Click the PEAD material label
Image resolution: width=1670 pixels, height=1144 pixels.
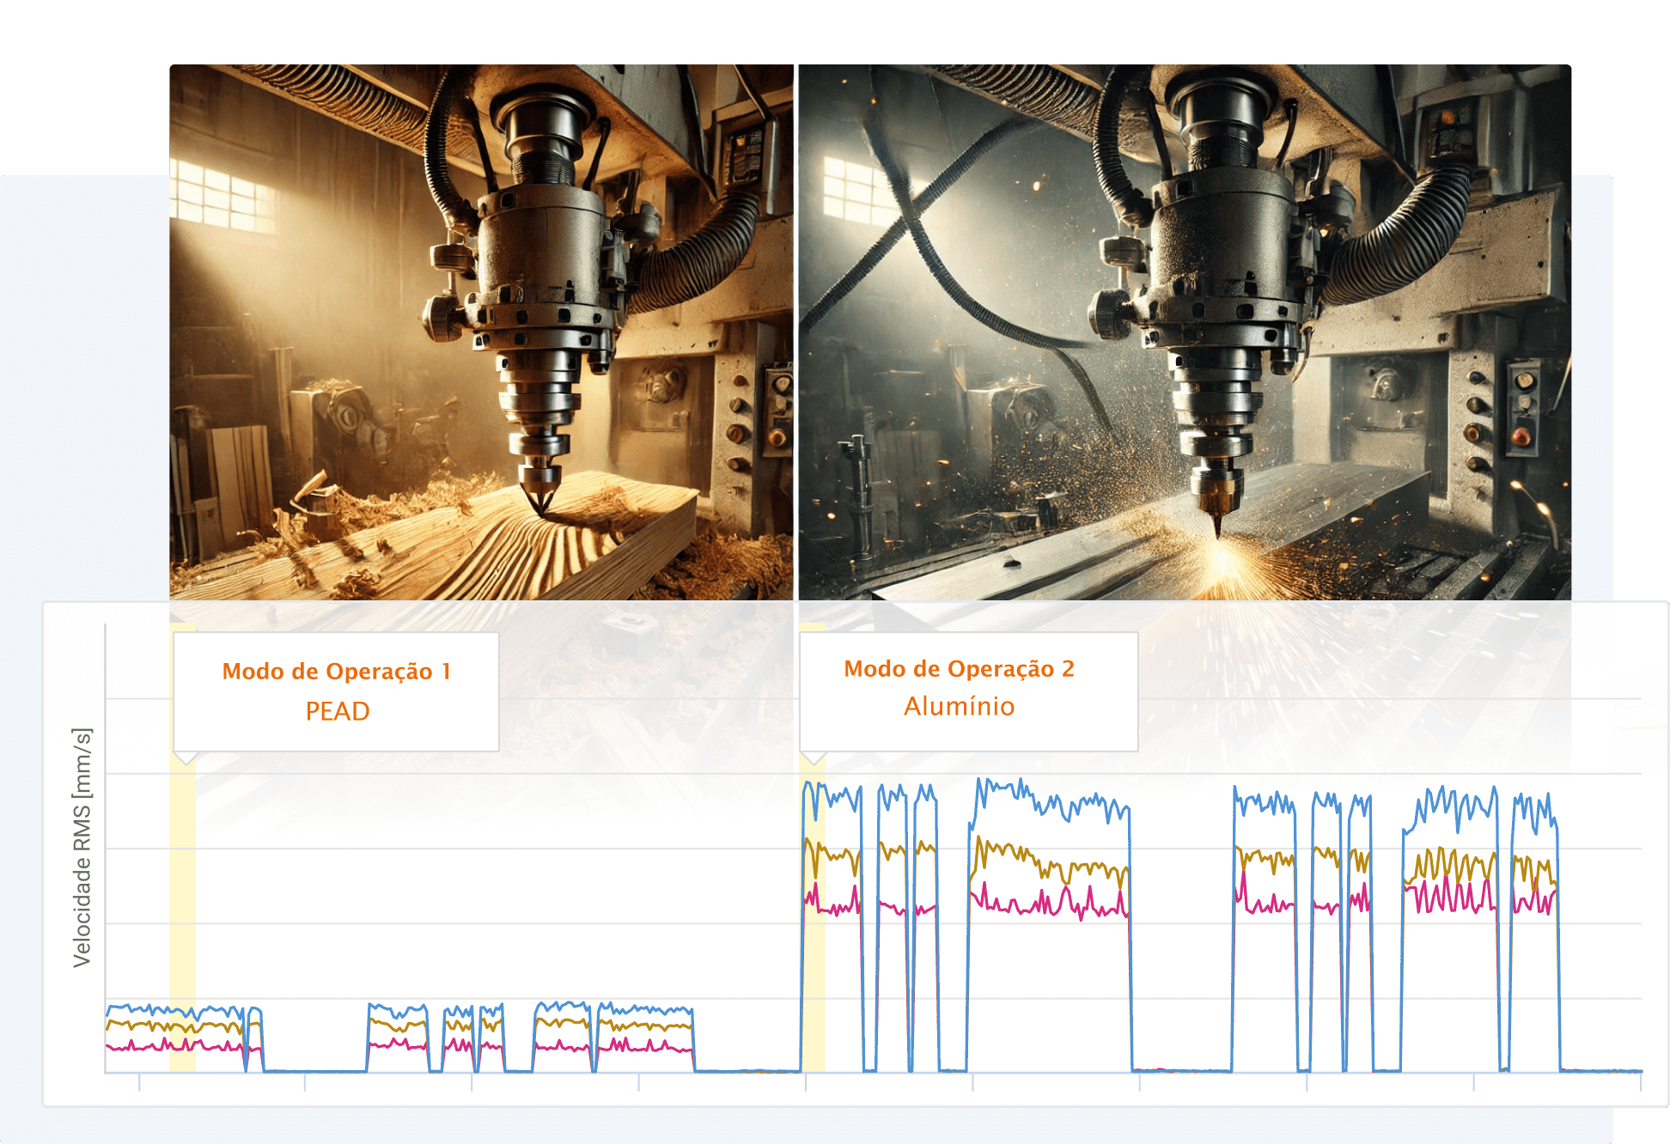pyautogui.click(x=338, y=711)
